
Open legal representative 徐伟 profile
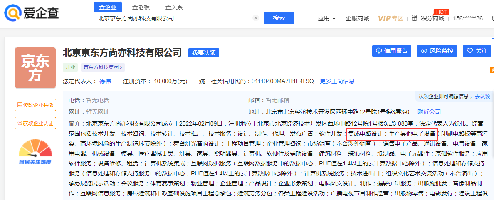pos(105,81)
